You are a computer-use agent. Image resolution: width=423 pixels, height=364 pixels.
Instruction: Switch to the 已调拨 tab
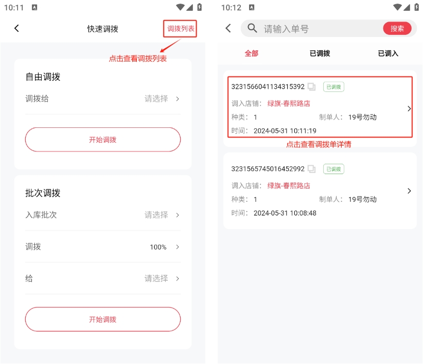click(x=320, y=53)
